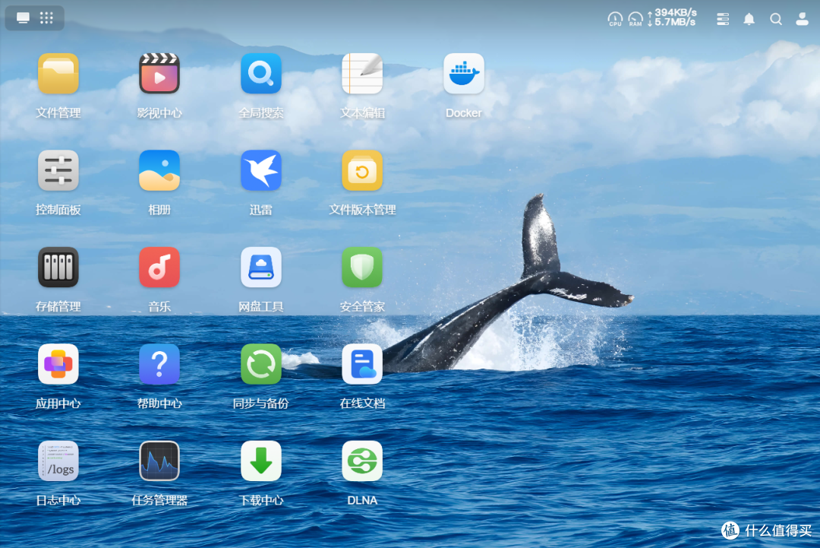
Task: Click the top bar search magnifier
Action: (775, 19)
